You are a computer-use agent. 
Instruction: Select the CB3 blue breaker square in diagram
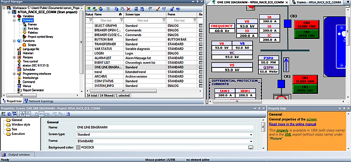click(x=288, y=23)
